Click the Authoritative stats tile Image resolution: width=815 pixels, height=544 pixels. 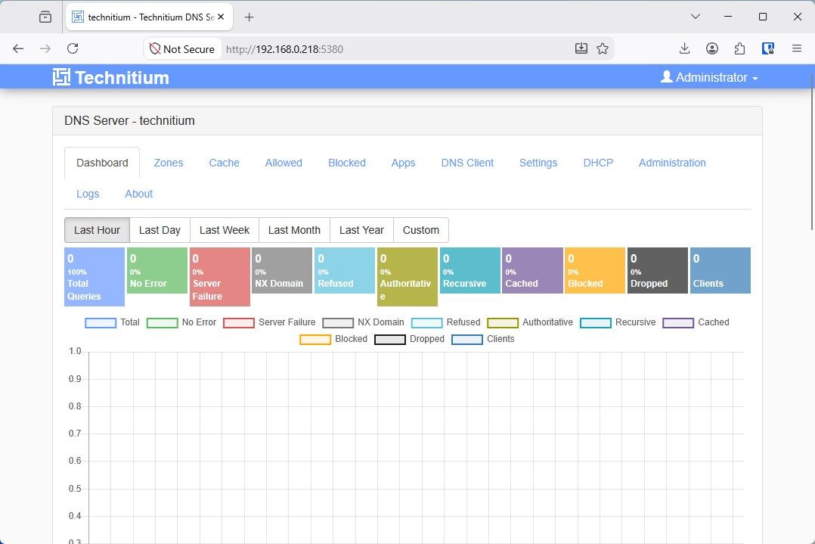[407, 277]
